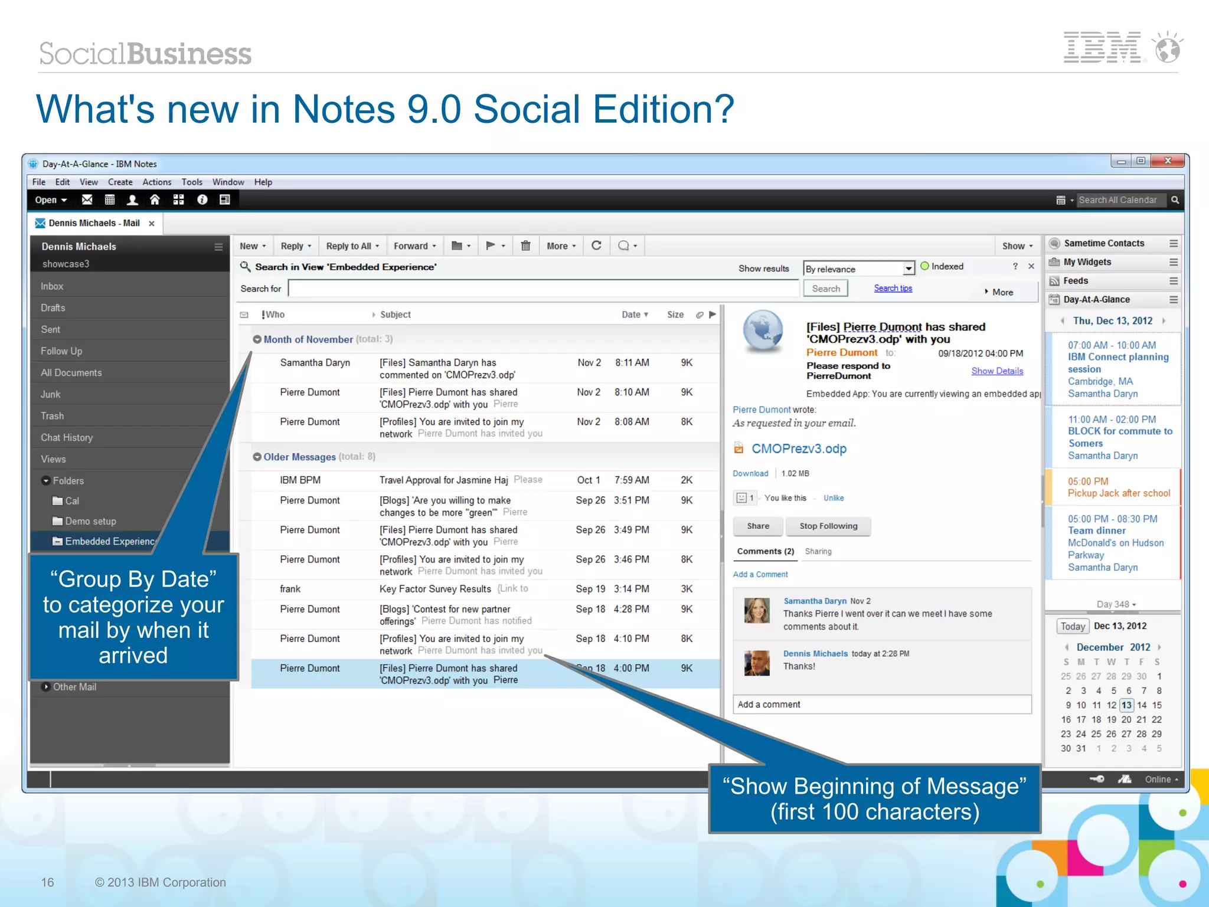
Task: Open the Open launcher dropdown
Action: [51, 200]
